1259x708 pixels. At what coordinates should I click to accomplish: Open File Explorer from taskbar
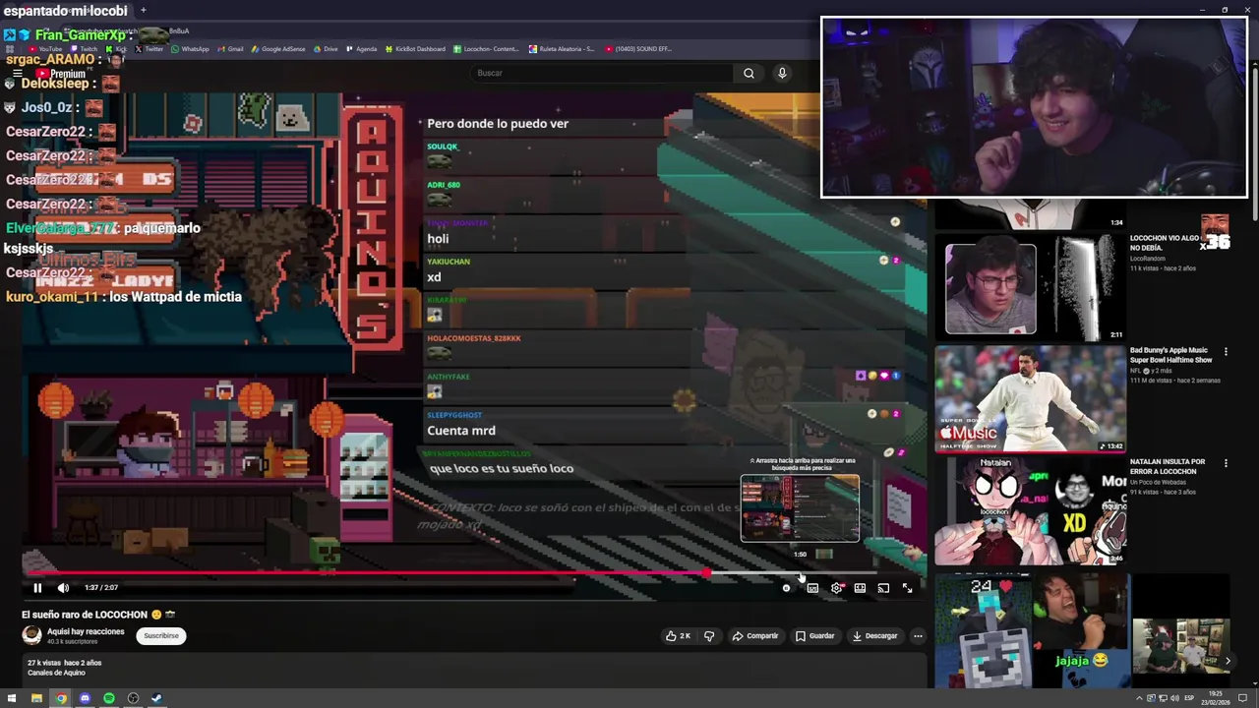click(x=36, y=698)
